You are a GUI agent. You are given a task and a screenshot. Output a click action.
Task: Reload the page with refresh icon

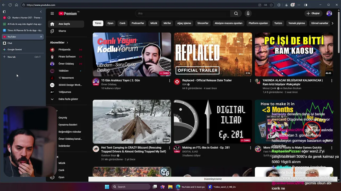[10, 5]
